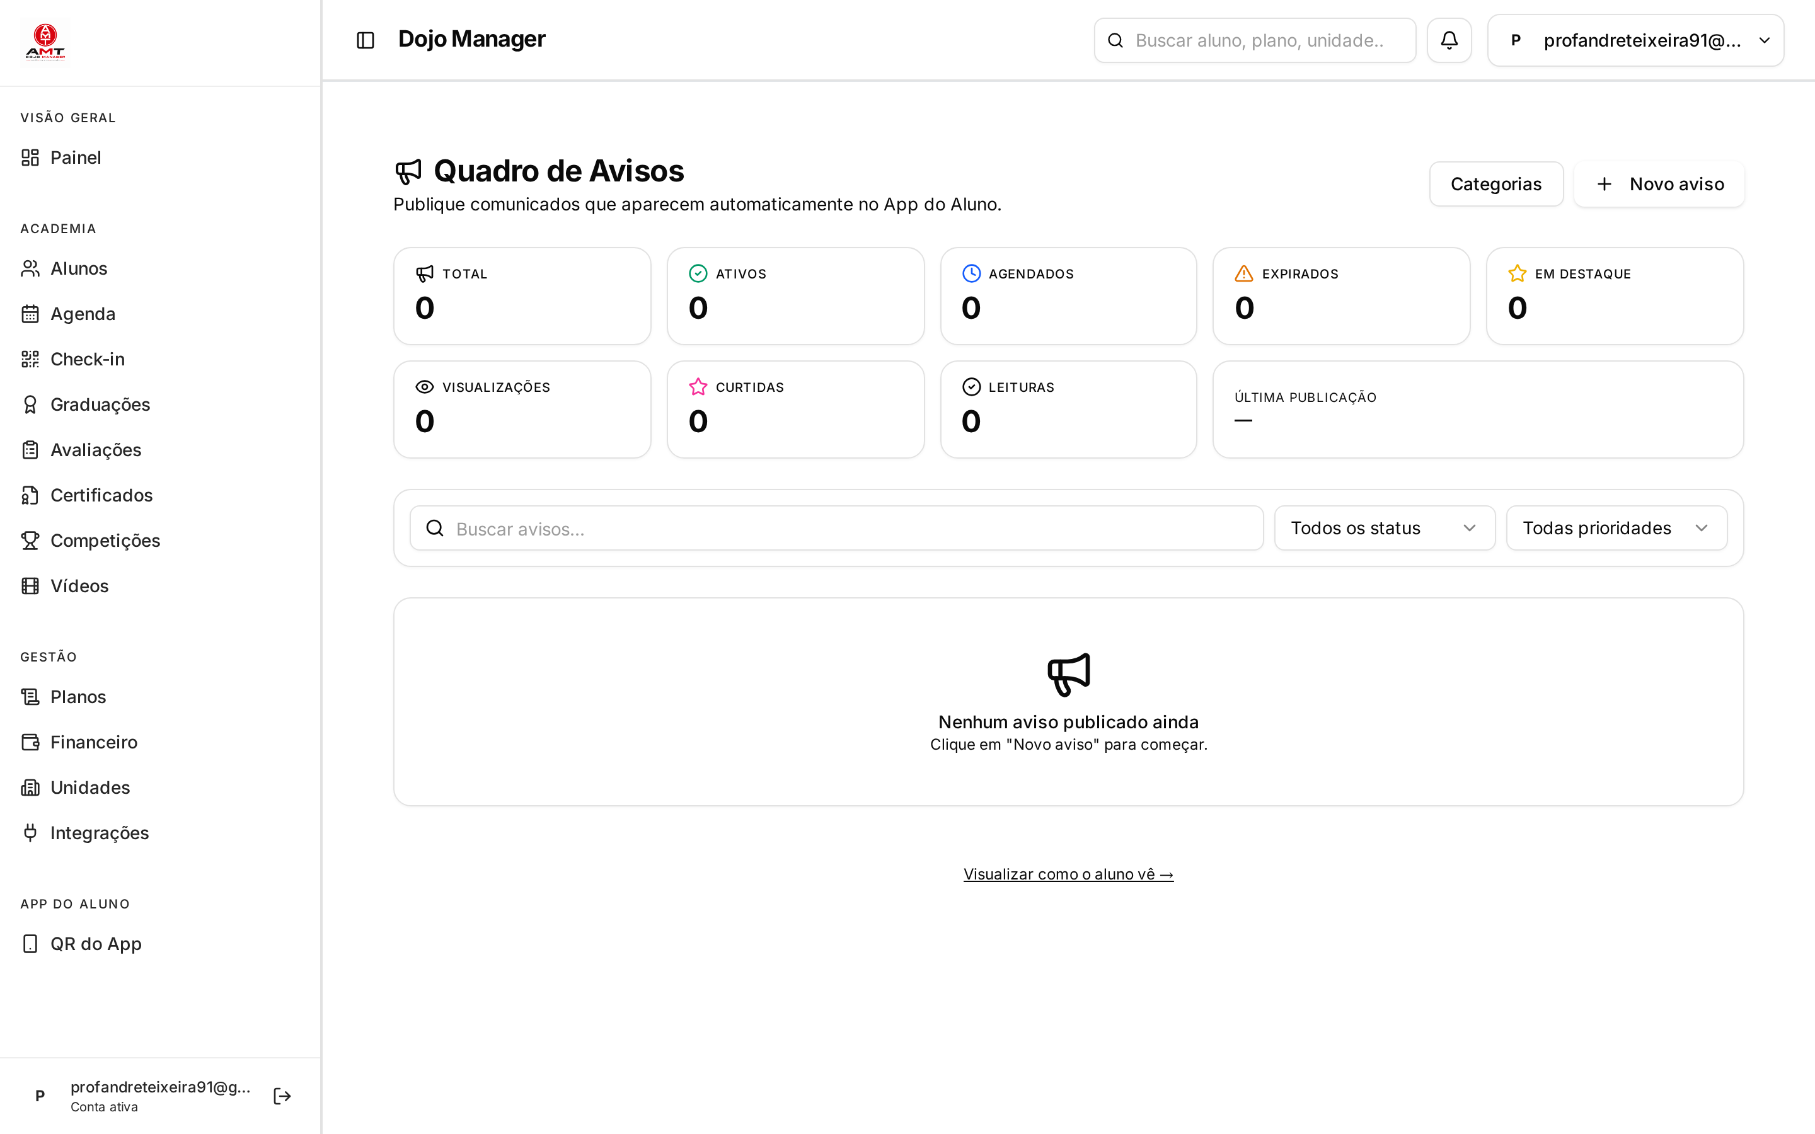Click the check icon on Leituras card
The height and width of the screenshot is (1134, 1815).
coord(971,387)
